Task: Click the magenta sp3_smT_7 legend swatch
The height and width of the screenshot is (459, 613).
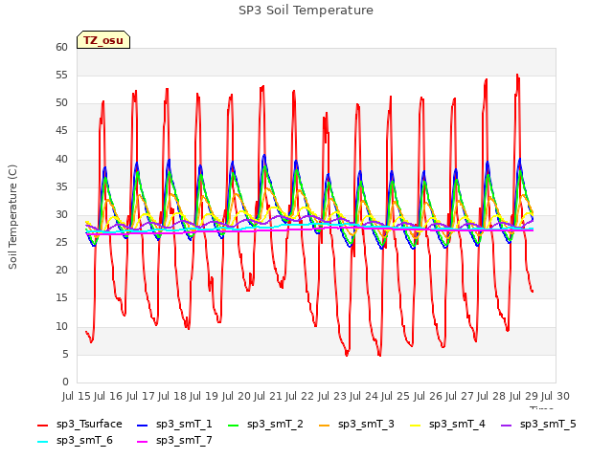Action: click(x=143, y=442)
